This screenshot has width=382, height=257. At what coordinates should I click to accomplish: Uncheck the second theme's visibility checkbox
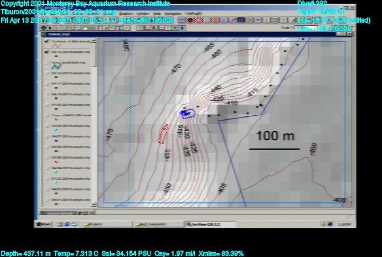47,52
